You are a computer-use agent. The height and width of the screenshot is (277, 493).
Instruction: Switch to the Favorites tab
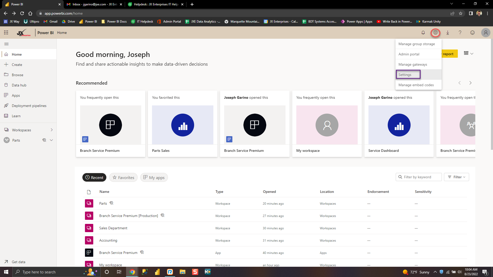coord(123,177)
